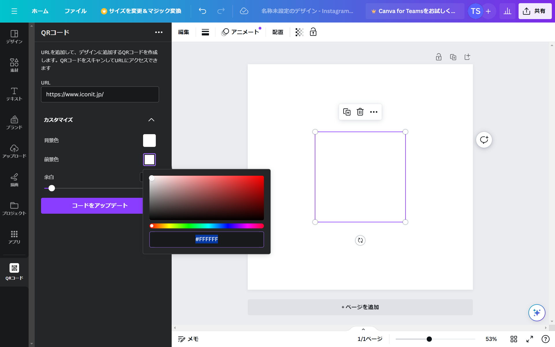The width and height of the screenshot is (555, 347).
Task: Click the undo arrow icon
Action: click(202, 11)
